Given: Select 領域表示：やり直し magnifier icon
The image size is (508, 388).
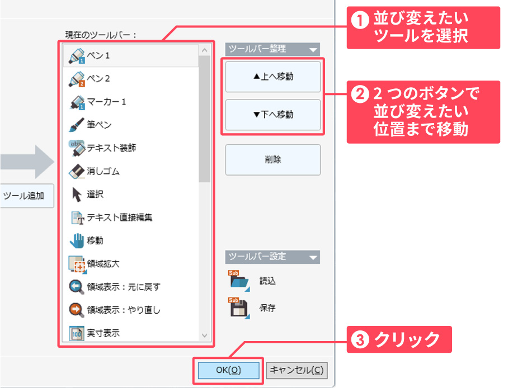Looking at the screenshot, I should [77, 310].
